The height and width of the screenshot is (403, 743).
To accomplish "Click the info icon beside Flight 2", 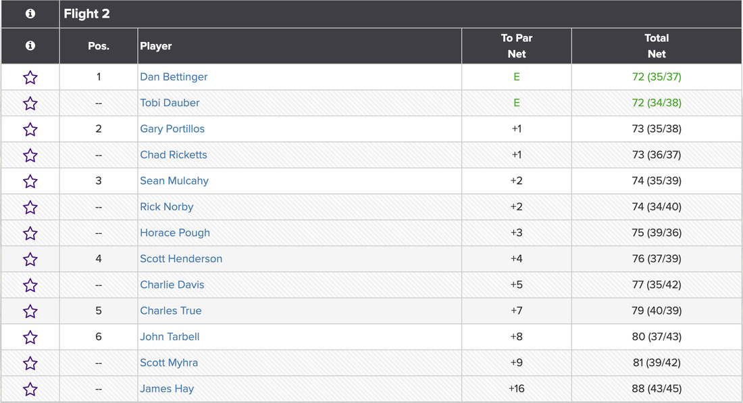I will (x=30, y=14).
